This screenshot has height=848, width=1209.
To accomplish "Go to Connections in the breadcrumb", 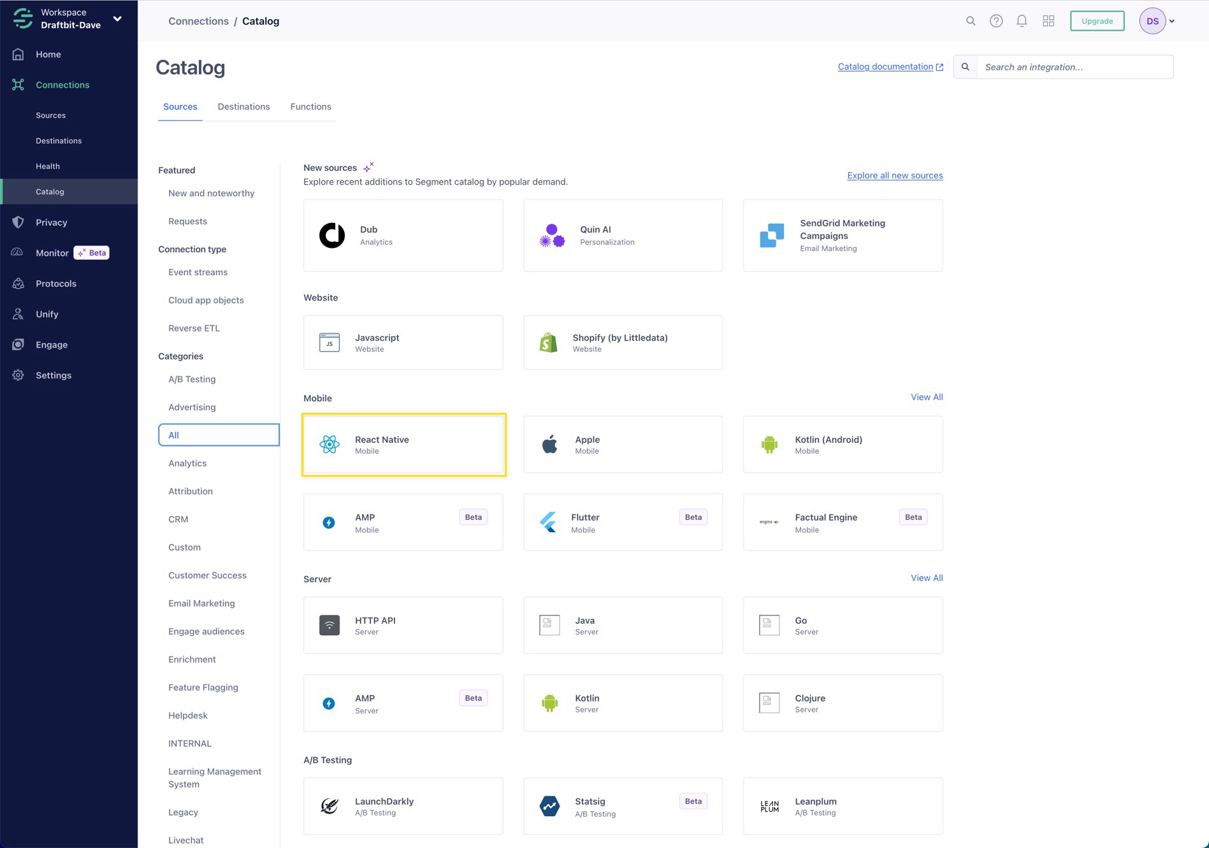I will tap(198, 21).
